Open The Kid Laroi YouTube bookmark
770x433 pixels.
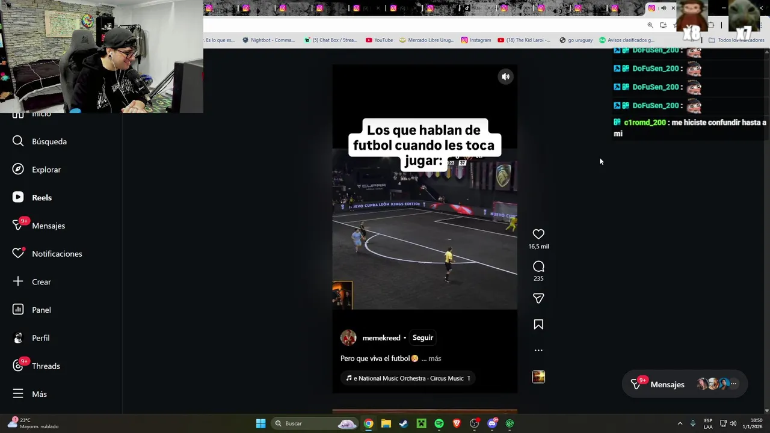[524, 40]
